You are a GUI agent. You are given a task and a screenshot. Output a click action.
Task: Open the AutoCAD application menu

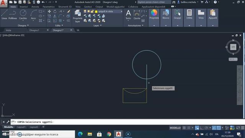(3, 3)
